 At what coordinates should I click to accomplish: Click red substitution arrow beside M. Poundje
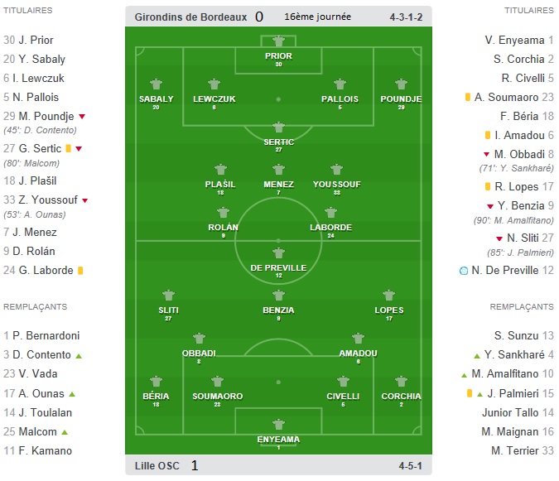82,117
